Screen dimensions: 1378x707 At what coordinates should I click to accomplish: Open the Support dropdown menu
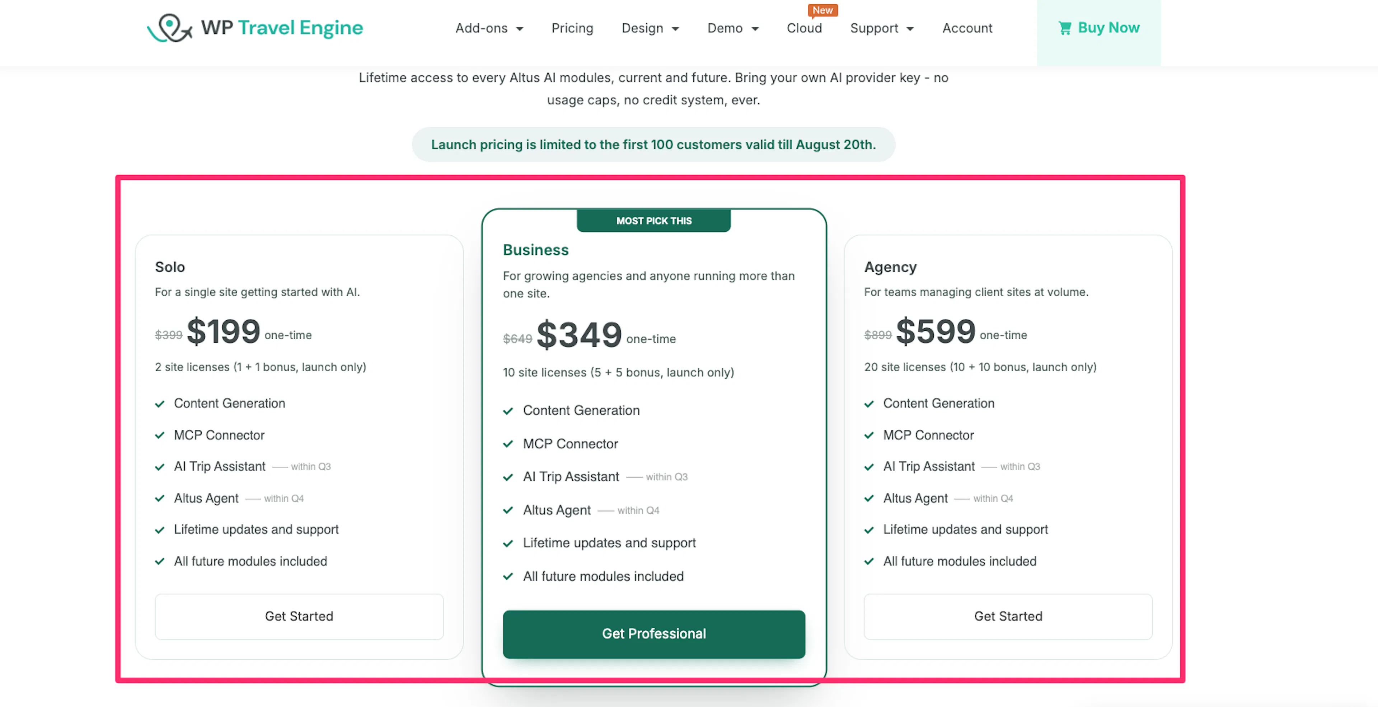[x=882, y=28]
